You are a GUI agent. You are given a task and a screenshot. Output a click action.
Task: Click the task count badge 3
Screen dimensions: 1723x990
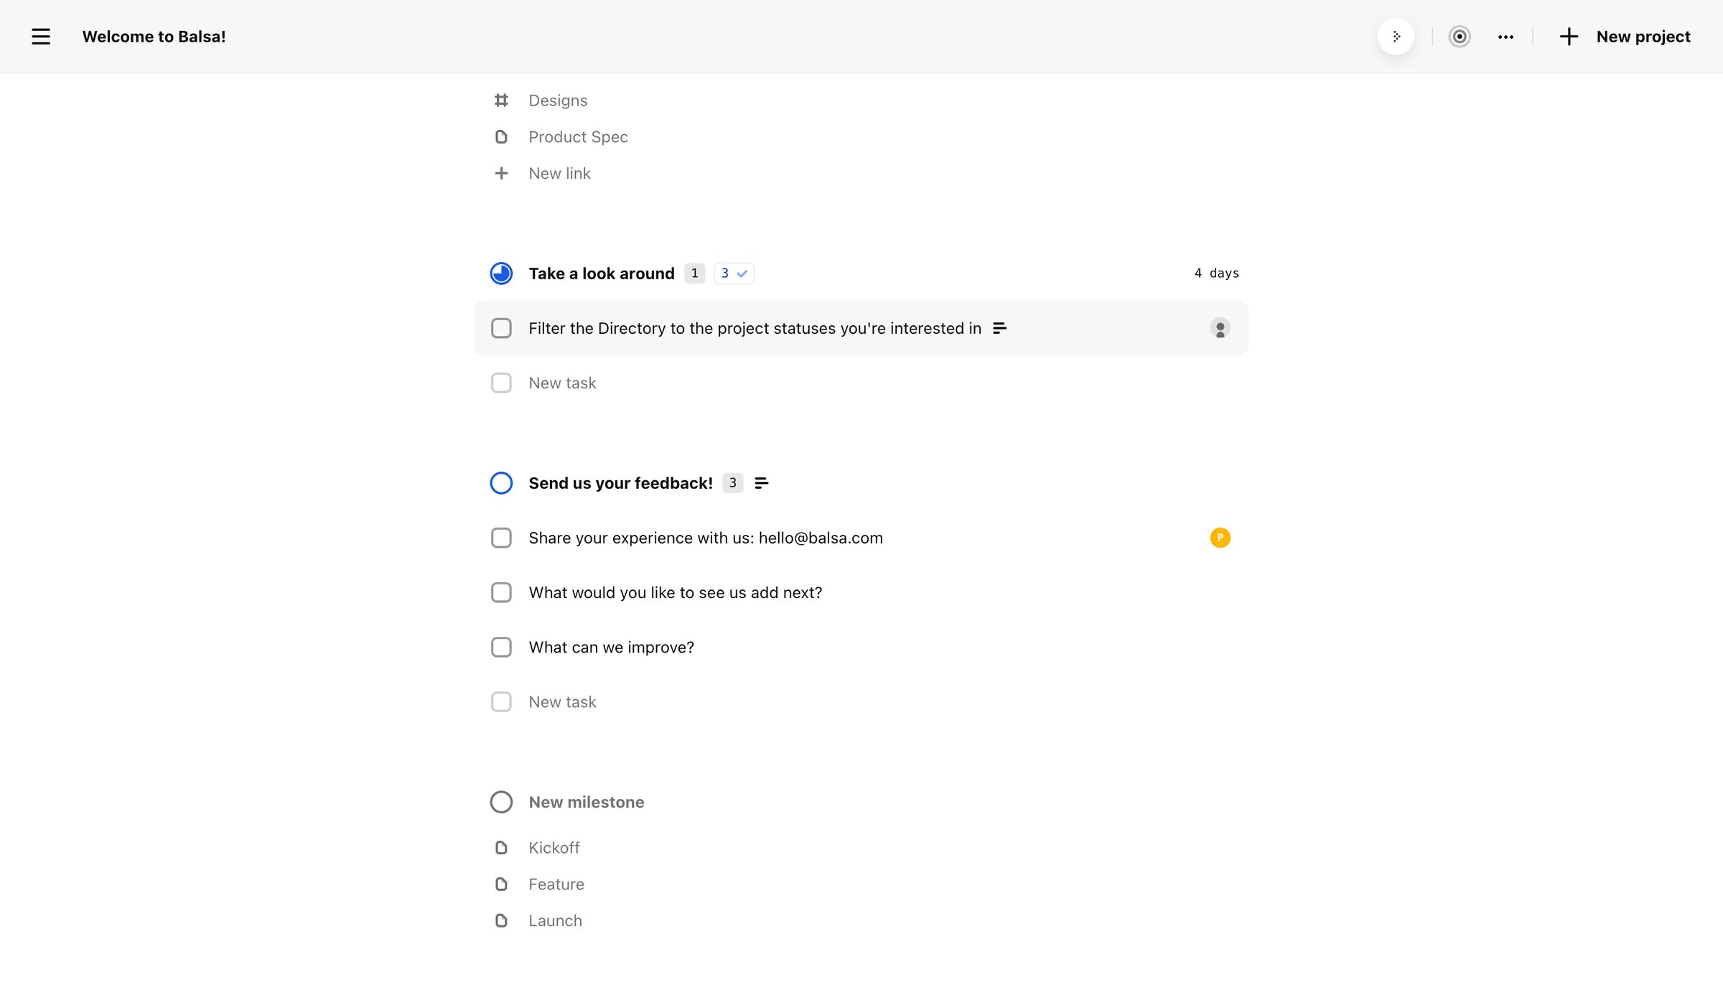[732, 483]
